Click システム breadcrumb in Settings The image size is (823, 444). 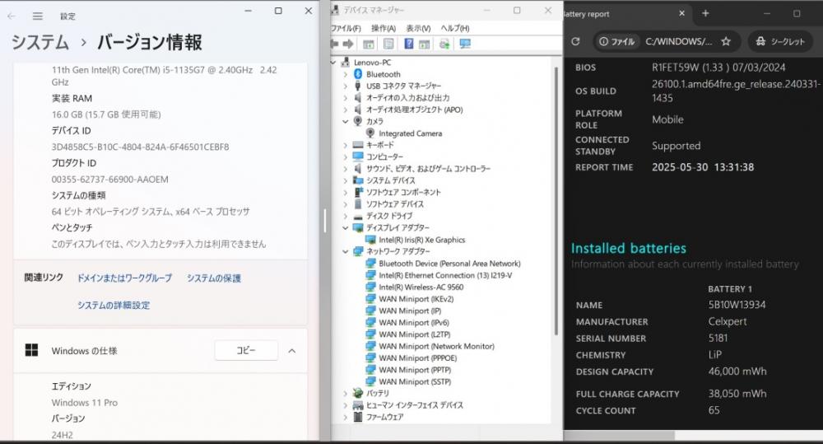[40, 42]
